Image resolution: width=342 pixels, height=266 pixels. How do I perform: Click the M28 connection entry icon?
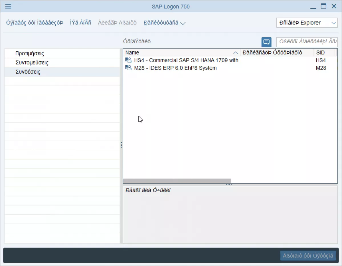[x=128, y=68]
